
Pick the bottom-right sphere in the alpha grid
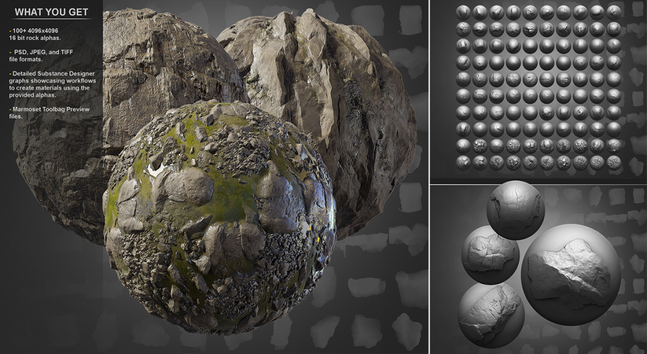[614, 163]
